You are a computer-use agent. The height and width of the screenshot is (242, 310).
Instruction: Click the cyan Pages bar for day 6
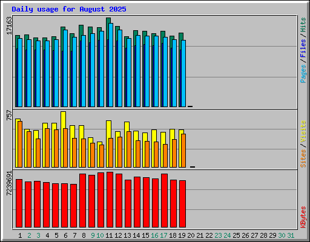(x=65, y=68)
